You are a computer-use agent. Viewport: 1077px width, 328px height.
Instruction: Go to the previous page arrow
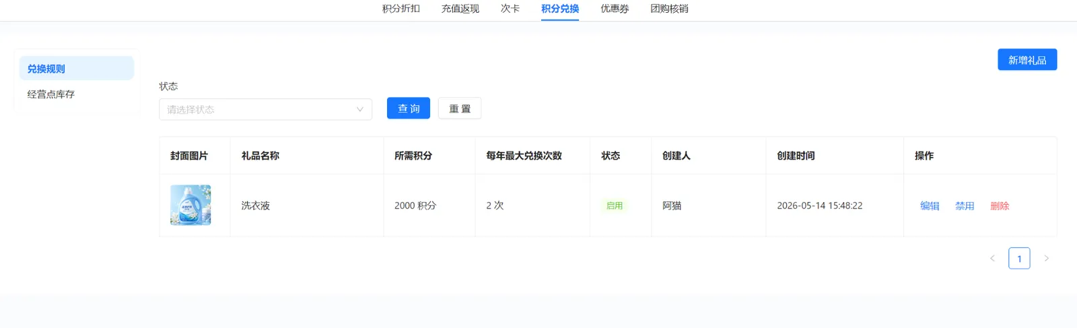pos(992,258)
